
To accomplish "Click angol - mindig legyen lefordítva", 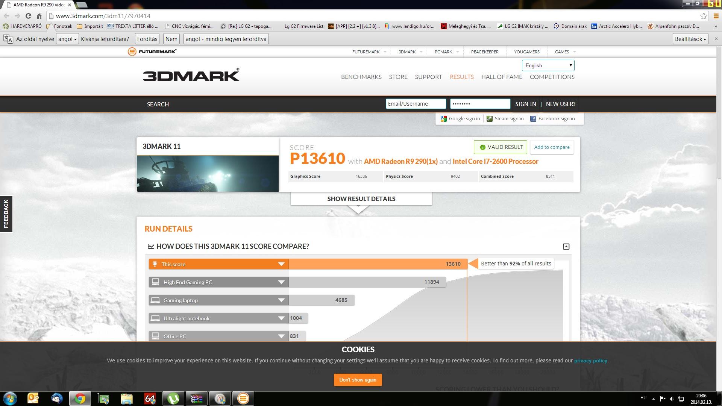I will (226, 39).
